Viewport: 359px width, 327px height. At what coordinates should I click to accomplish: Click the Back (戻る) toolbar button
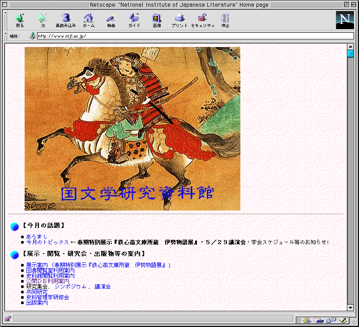[x=20, y=20]
